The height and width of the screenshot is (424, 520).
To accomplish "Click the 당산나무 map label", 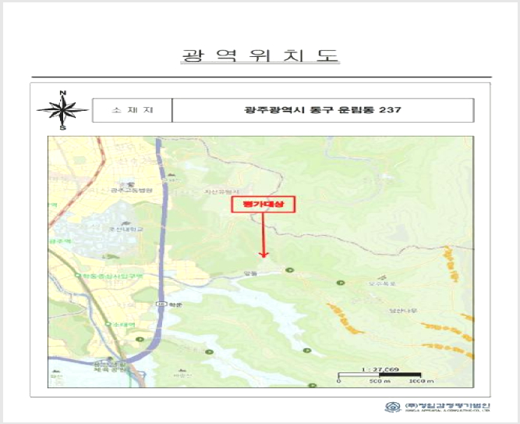I will click(x=403, y=311).
